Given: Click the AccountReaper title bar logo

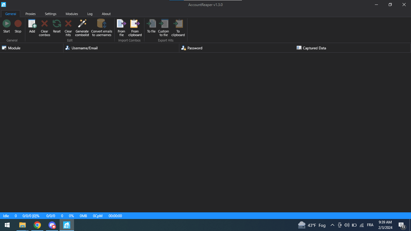Looking at the screenshot, I should [x=4, y=5].
